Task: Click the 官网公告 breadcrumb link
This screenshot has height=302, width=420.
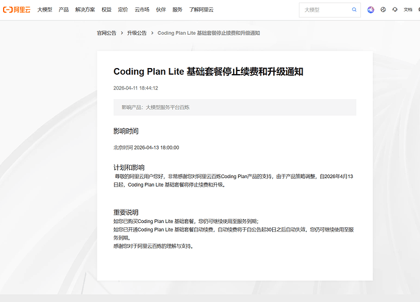Action: click(107, 33)
